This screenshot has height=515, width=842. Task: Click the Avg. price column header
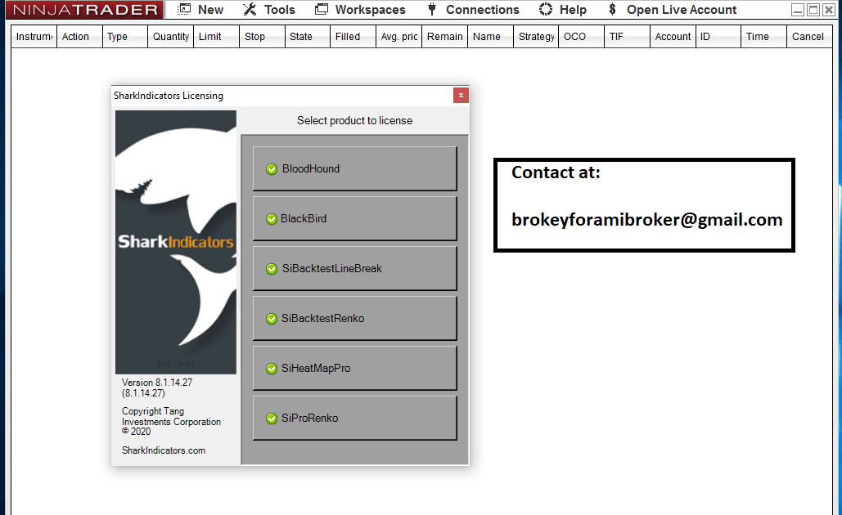399,37
